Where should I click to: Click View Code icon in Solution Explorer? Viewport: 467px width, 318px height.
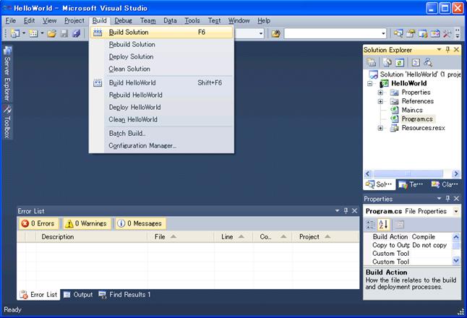pos(416,62)
